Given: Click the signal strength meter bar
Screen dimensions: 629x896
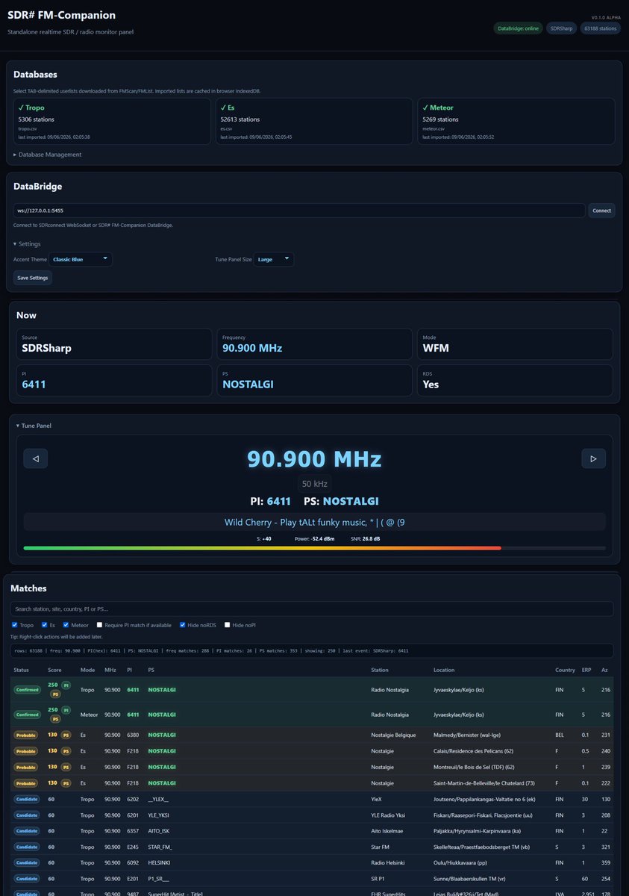Looking at the screenshot, I should [314, 548].
